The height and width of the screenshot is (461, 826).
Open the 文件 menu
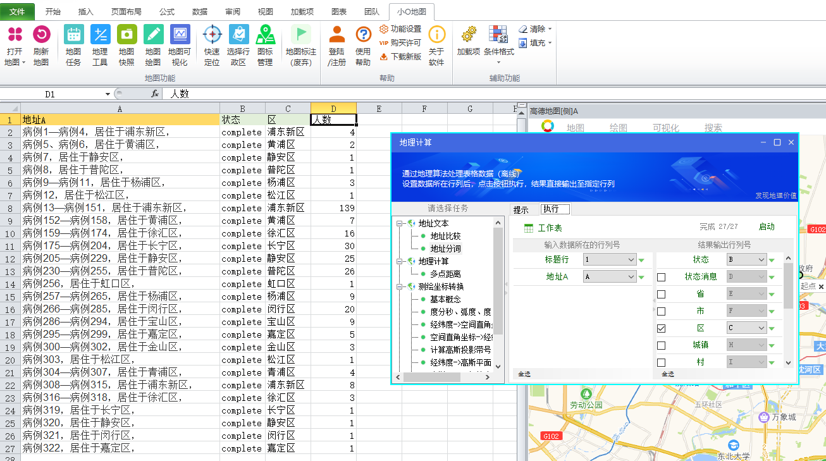tap(18, 11)
